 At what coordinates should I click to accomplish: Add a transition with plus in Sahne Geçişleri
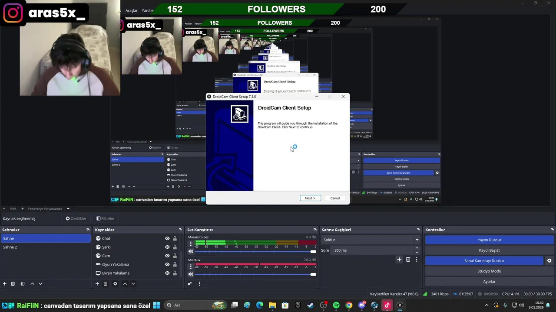[399, 260]
